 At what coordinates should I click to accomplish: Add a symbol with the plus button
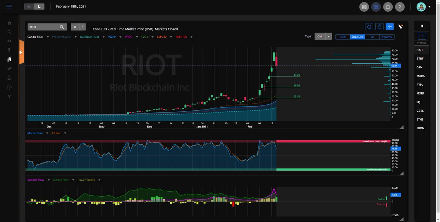pyautogui.click(x=422, y=36)
